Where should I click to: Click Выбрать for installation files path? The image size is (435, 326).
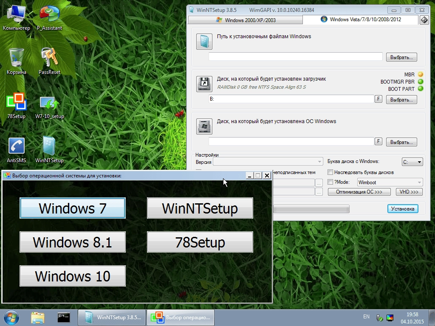point(401,57)
